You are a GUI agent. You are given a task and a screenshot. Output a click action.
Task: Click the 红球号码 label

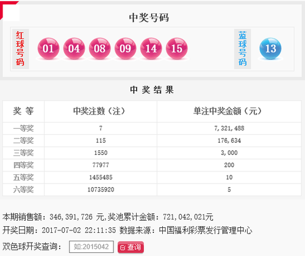(20, 49)
